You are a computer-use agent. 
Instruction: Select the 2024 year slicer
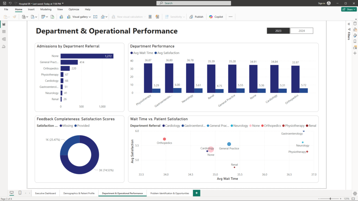click(x=301, y=31)
